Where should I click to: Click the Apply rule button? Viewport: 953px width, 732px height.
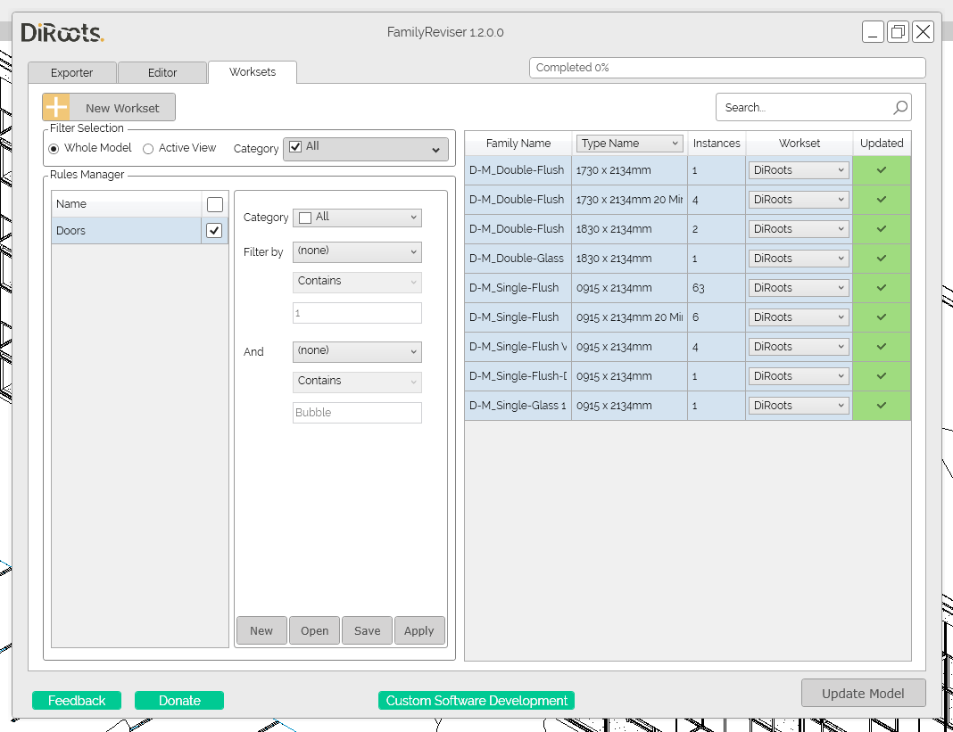(x=419, y=630)
